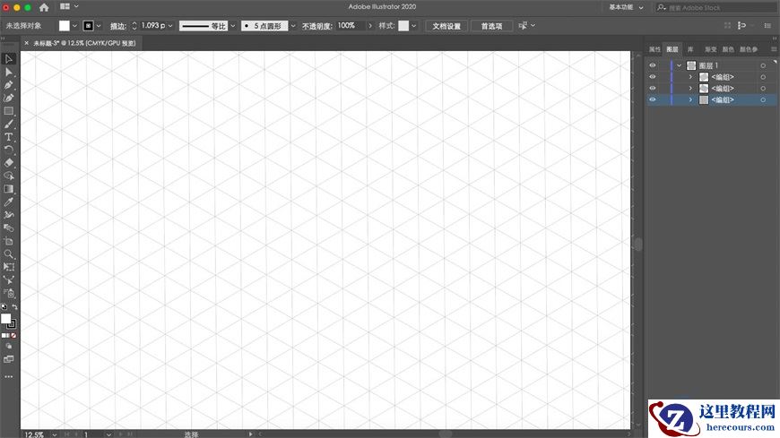
Task: Click the 首选项 button
Action: click(x=491, y=26)
